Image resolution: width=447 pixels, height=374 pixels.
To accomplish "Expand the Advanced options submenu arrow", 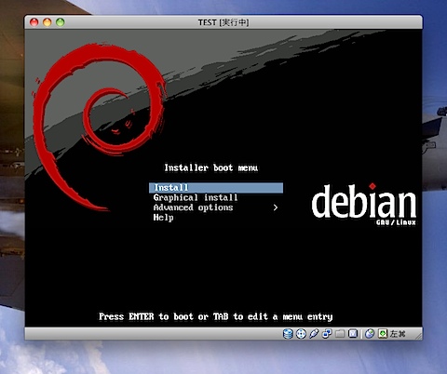I will click(276, 207).
